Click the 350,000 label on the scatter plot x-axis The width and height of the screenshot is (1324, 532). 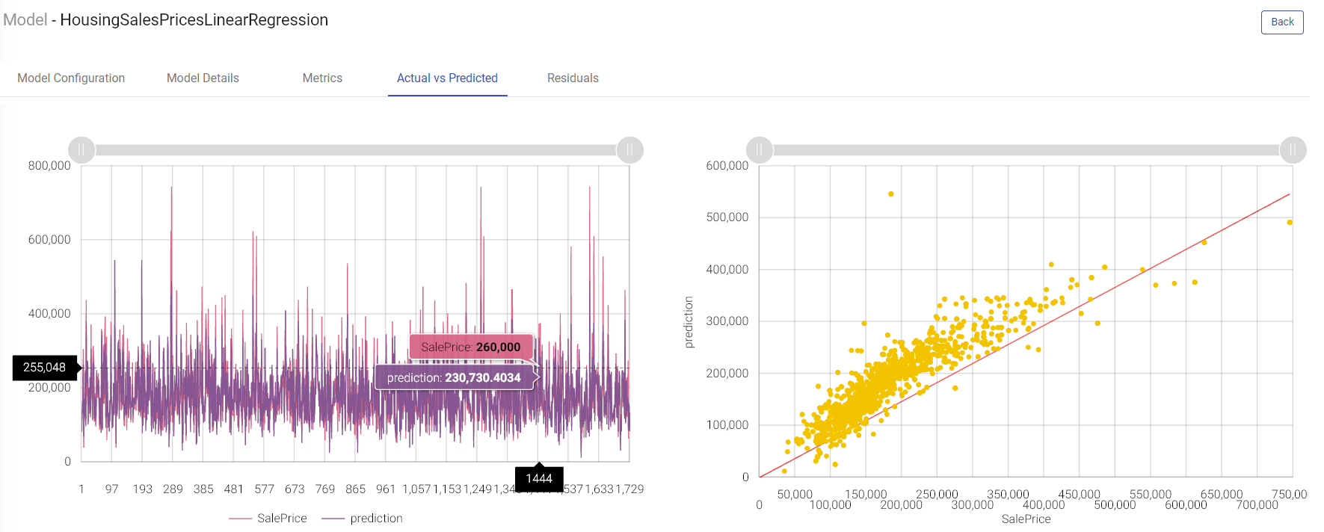pyautogui.click(x=1008, y=494)
